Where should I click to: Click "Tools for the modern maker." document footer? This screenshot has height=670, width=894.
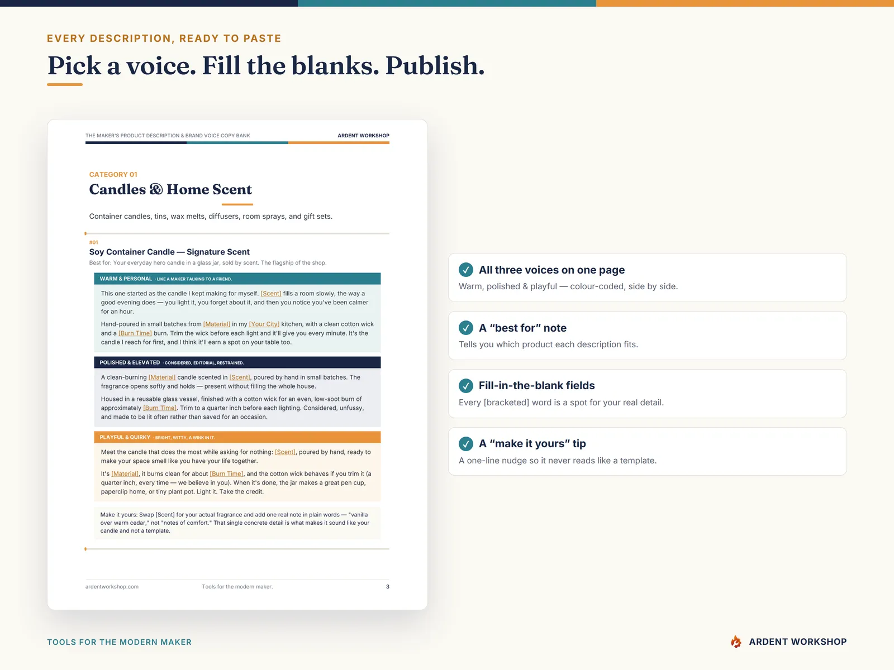pos(237,587)
